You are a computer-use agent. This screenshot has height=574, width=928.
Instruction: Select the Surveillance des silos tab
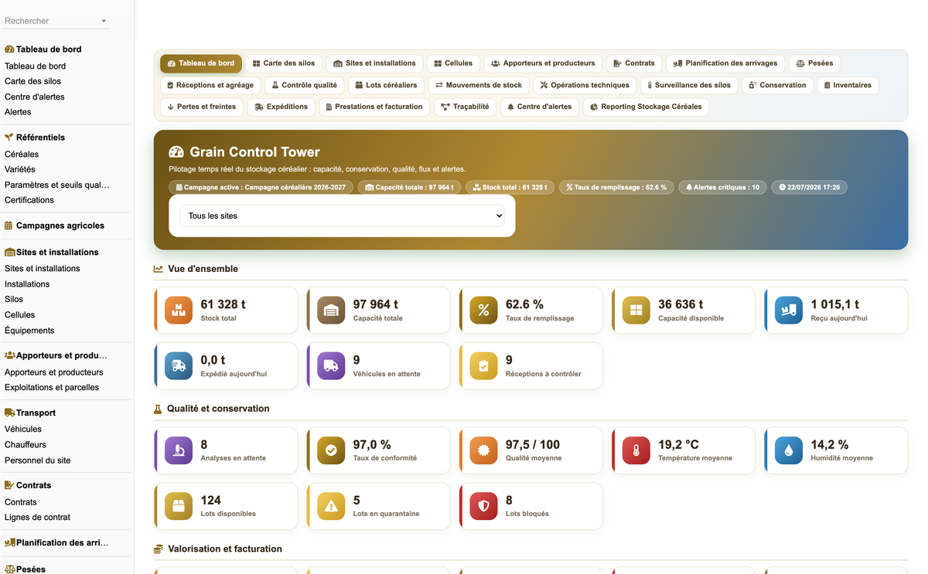pos(689,85)
